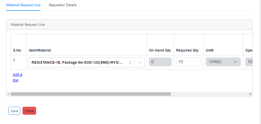Close the form with the red Close button
The width and height of the screenshot is (261, 124).
29,111
